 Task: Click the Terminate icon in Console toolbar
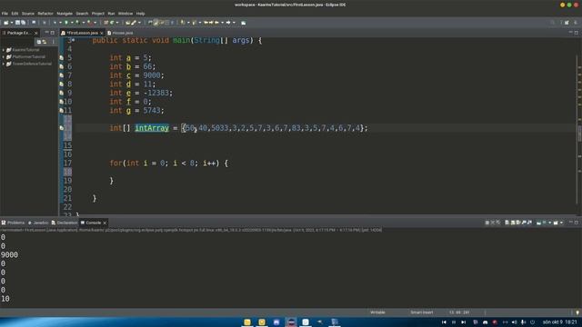487,223
